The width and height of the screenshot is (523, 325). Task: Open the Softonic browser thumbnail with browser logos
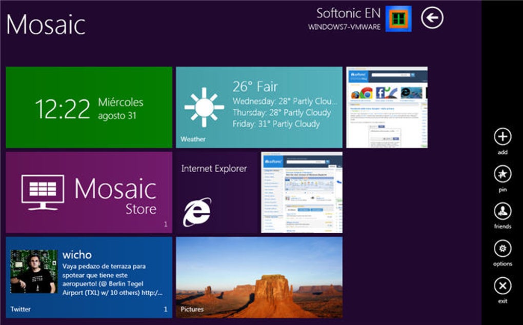click(387, 107)
